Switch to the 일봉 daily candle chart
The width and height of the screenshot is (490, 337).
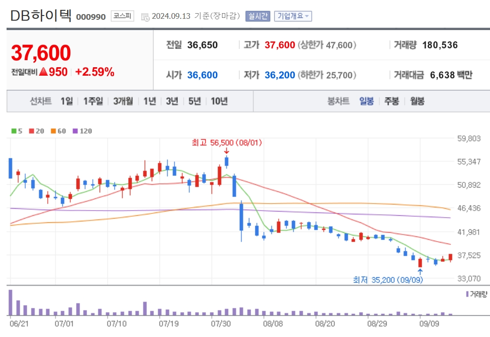[x=367, y=101]
